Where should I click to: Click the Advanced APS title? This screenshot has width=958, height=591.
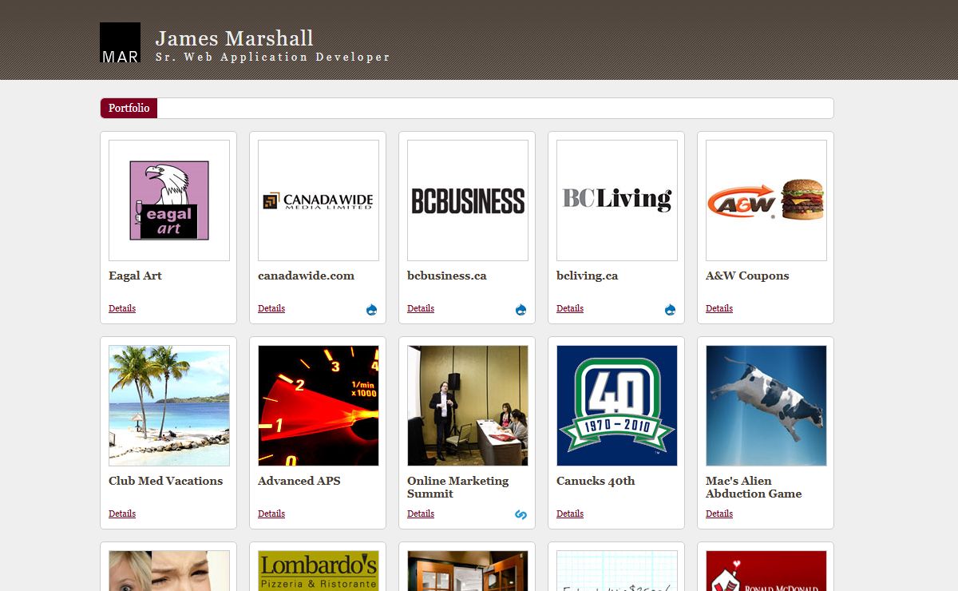[299, 481]
